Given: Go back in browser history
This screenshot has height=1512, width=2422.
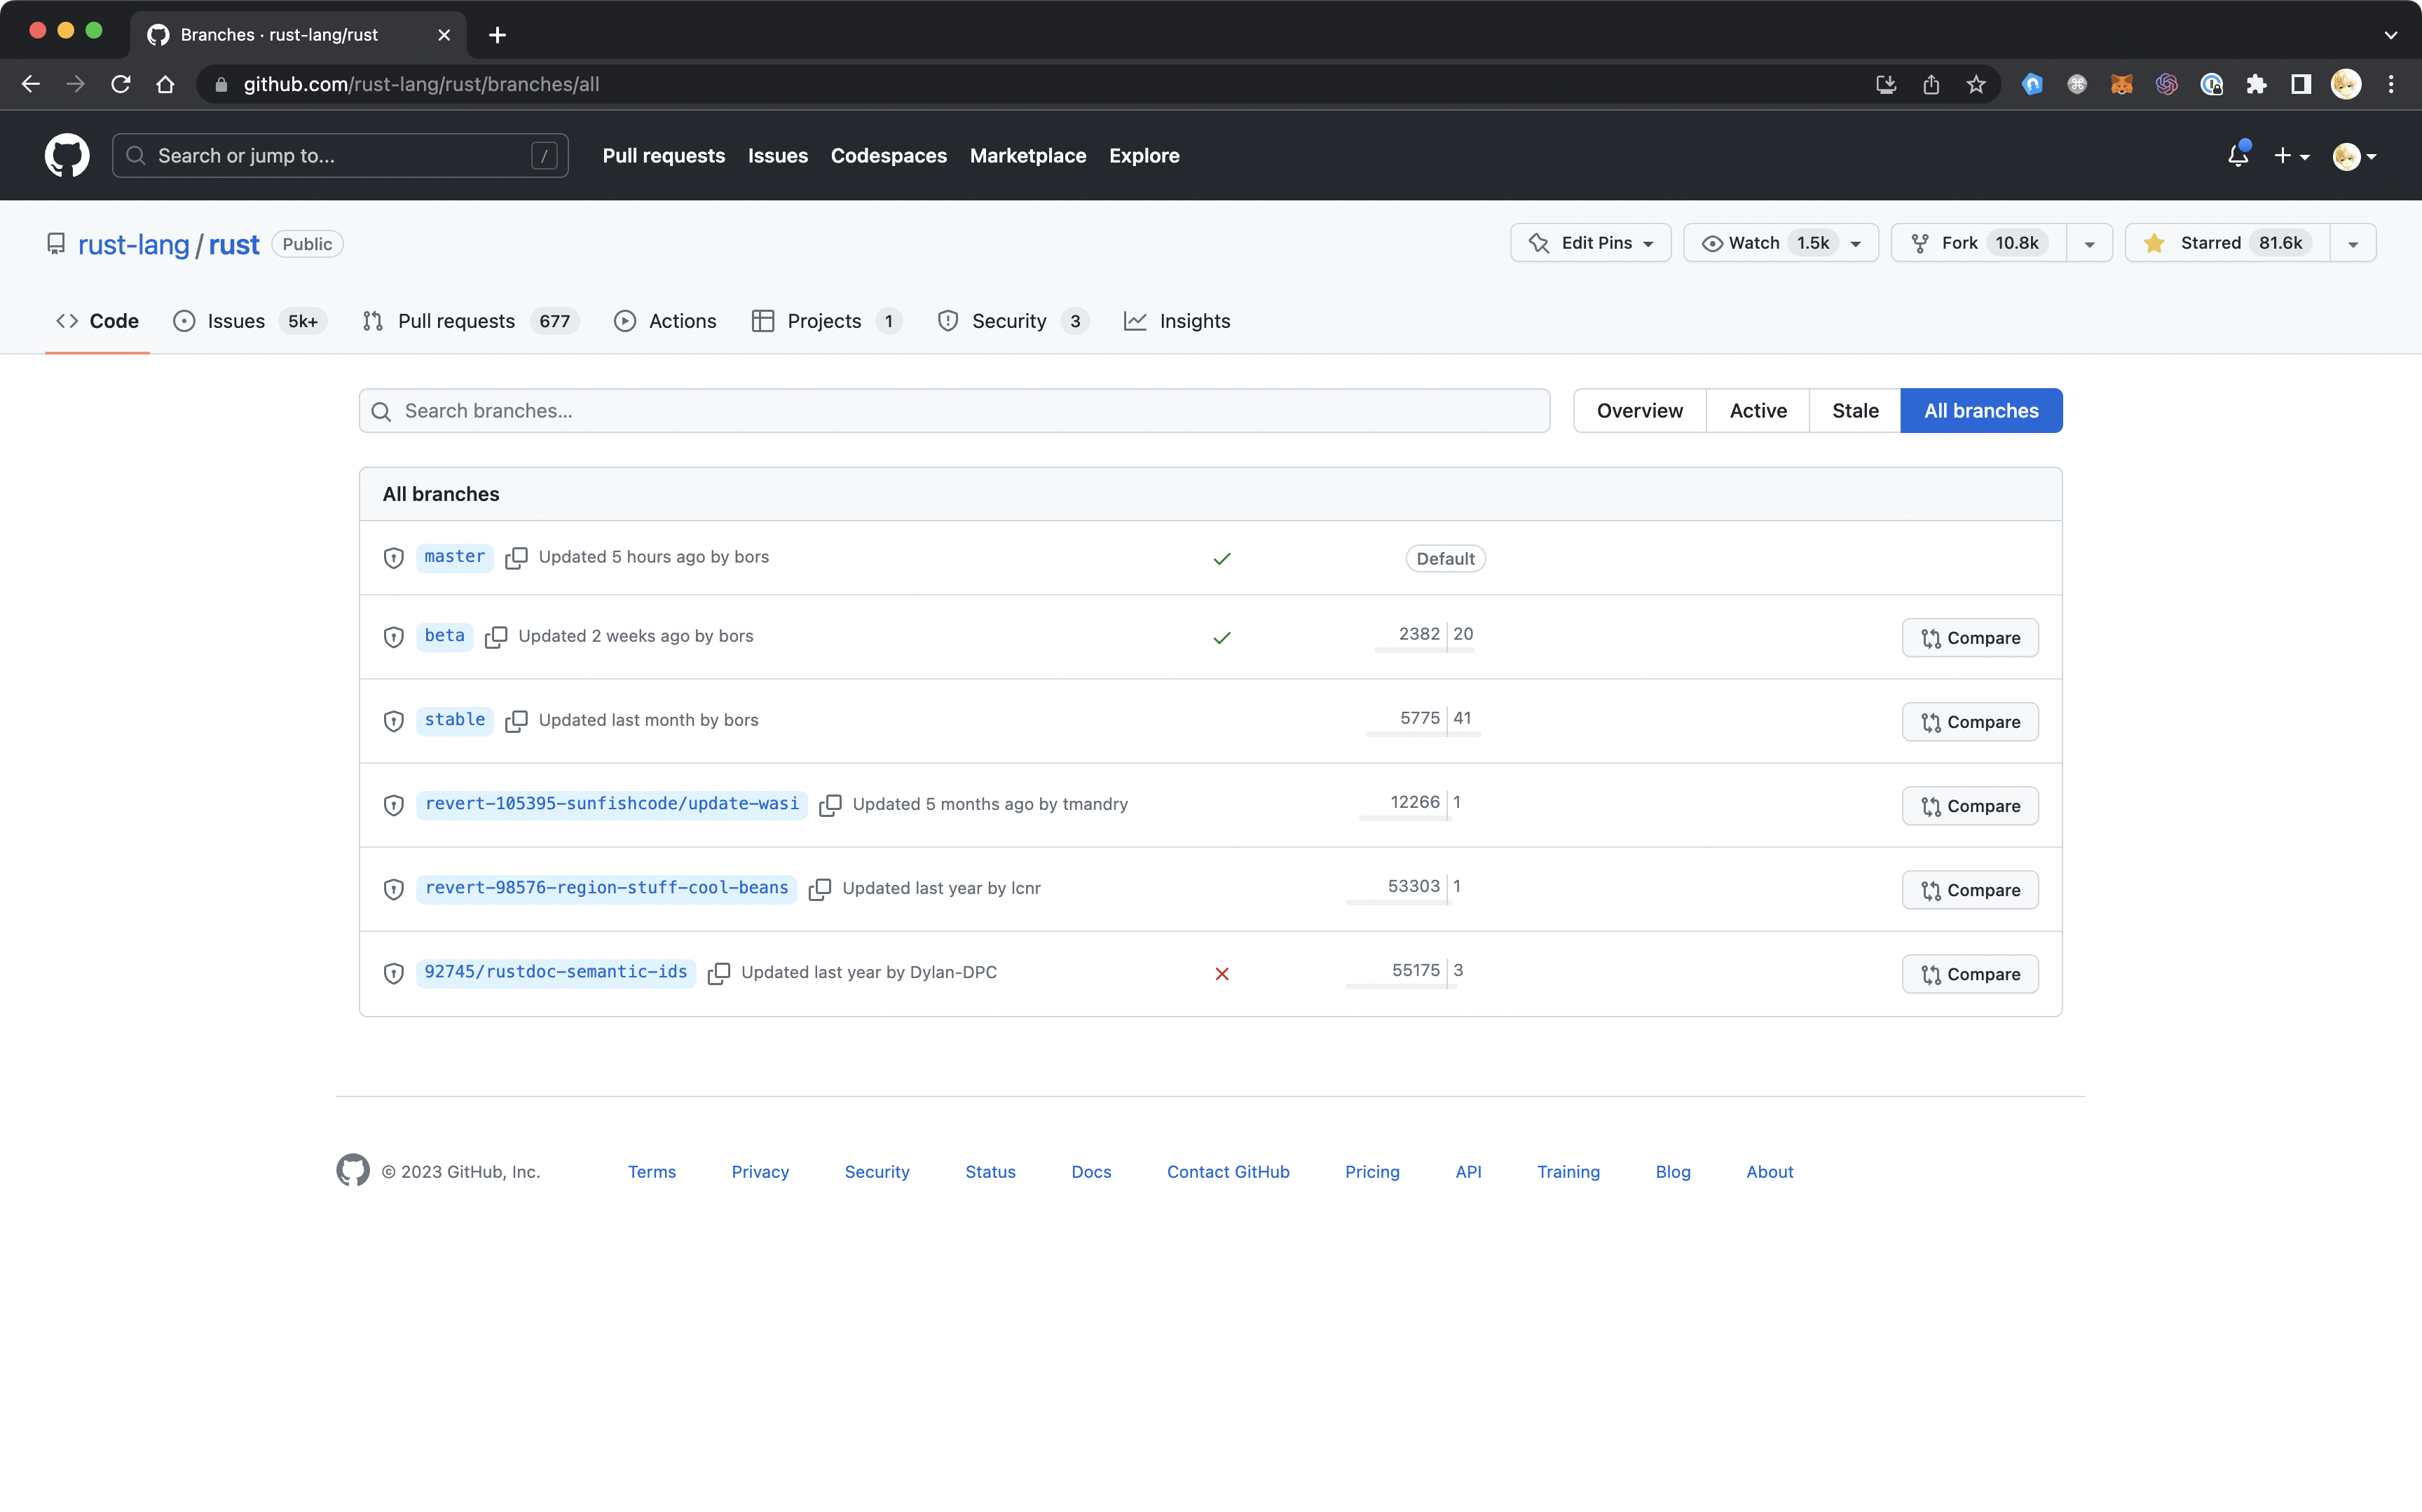Looking at the screenshot, I should click(x=31, y=84).
